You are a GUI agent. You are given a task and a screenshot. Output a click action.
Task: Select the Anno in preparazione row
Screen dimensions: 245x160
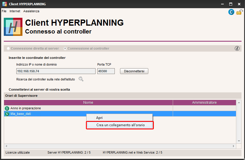(120, 108)
